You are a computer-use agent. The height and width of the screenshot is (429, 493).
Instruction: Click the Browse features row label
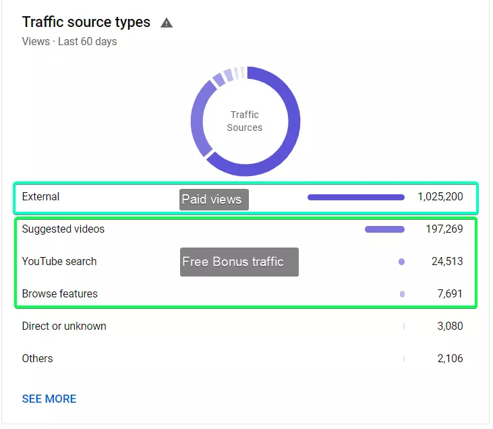(59, 294)
